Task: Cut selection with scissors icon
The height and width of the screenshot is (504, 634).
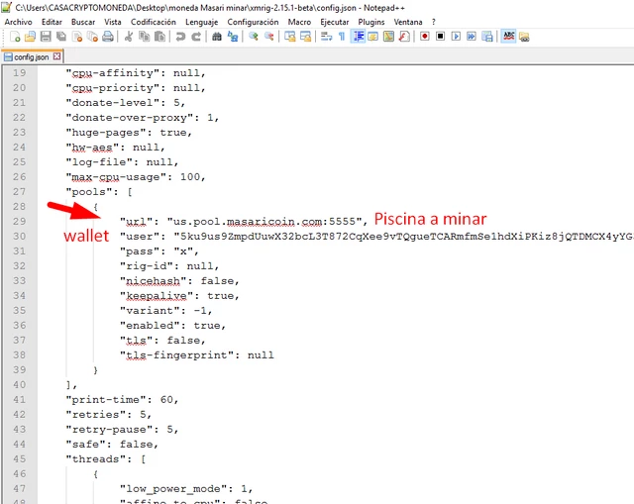Action: (x=129, y=37)
